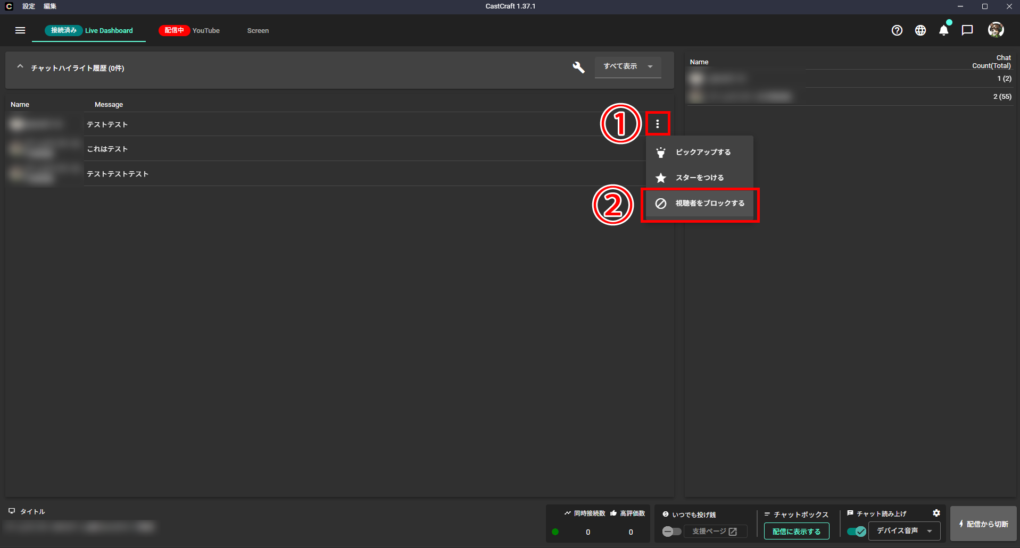Click the viewer row with count 2 (55)
The width and height of the screenshot is (1020, 548).
850,97
